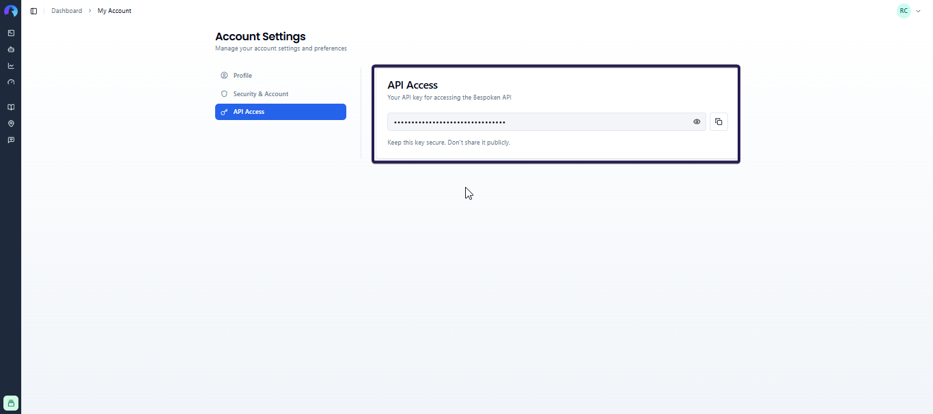
Task: Click the 'Account Settings' heading
Action: pyautogui.click(x=260, y=37)
